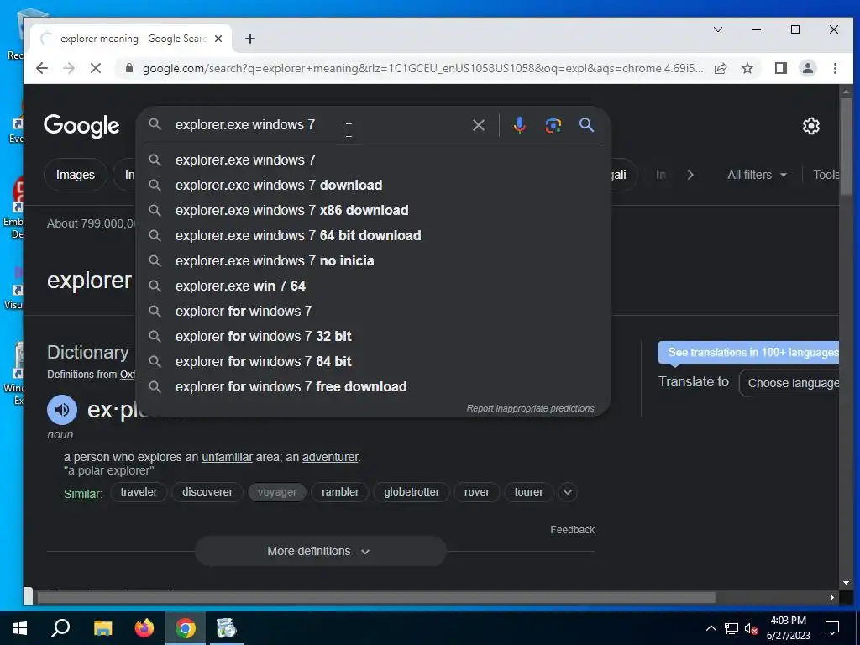Click 'Report inappropriate predictions'
The height and width of the screenshot is (645, 860).
[530, 409]
